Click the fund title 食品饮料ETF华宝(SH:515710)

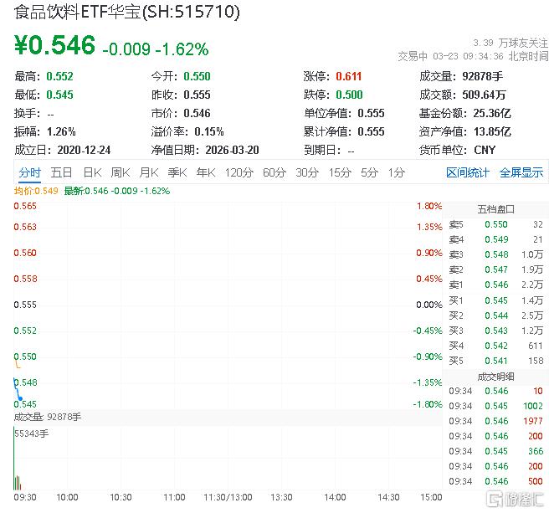pyautogui.click(x=126, y=12)
